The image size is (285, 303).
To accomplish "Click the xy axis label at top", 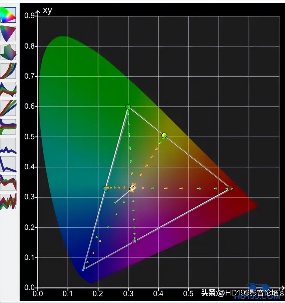I will pos(47,10).
